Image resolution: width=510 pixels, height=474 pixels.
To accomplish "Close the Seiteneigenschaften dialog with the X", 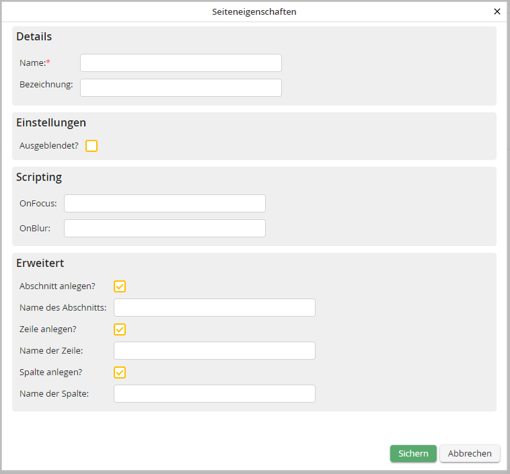I will [x=497, y=11].
